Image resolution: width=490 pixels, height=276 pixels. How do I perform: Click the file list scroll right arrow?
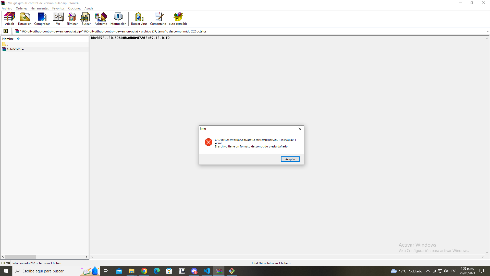point(86,257)
